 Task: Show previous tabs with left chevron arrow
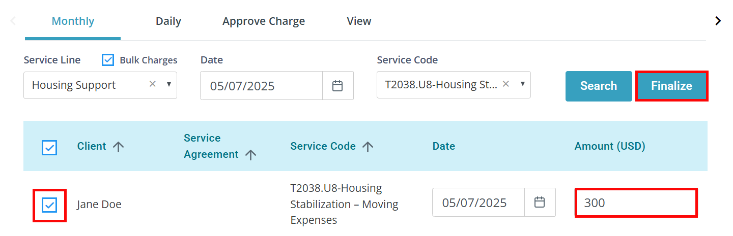point(13,21)
